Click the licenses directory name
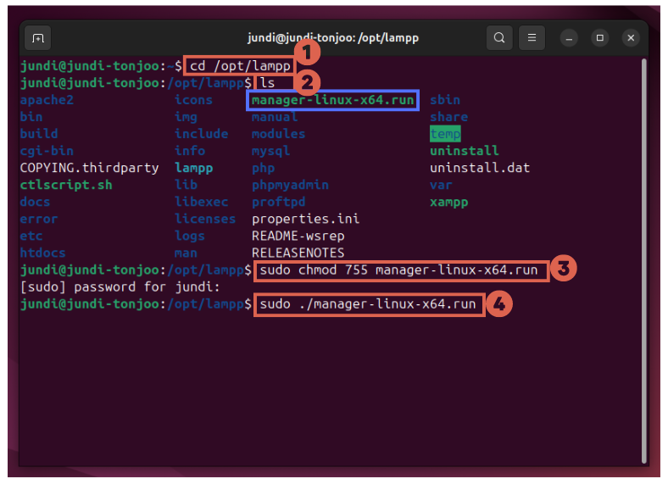Viewport: 668px width, 484px height. [x=205, y=219]
